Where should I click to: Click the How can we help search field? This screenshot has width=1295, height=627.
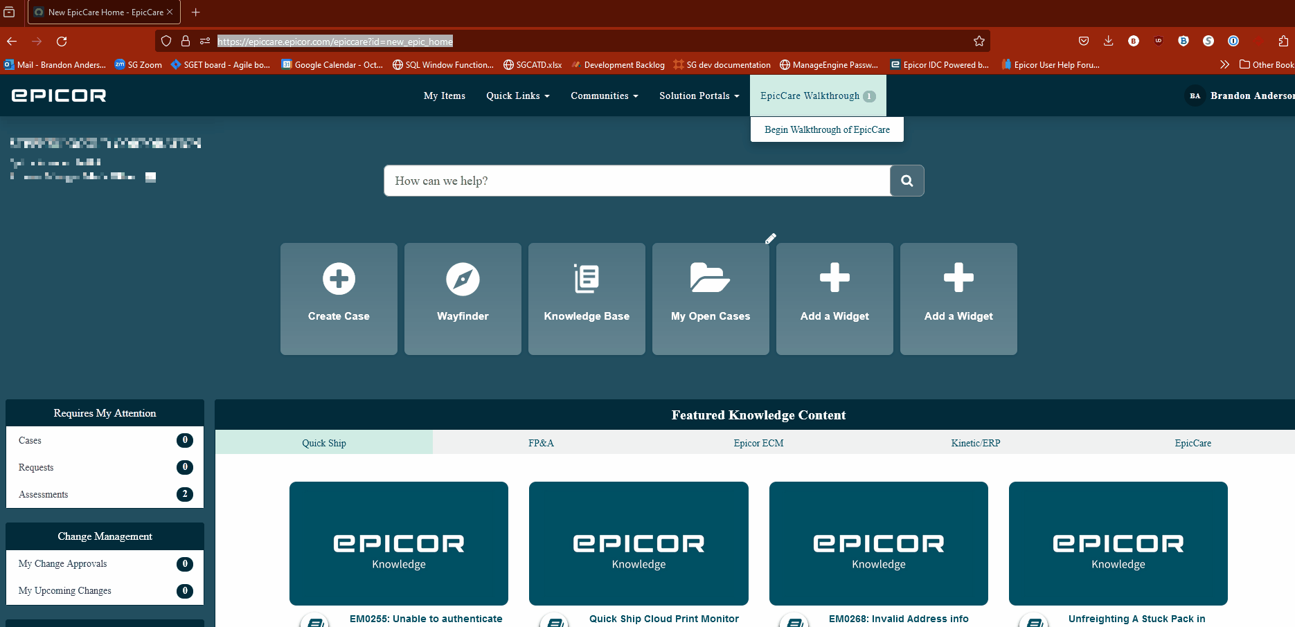[x=637, y=181]
